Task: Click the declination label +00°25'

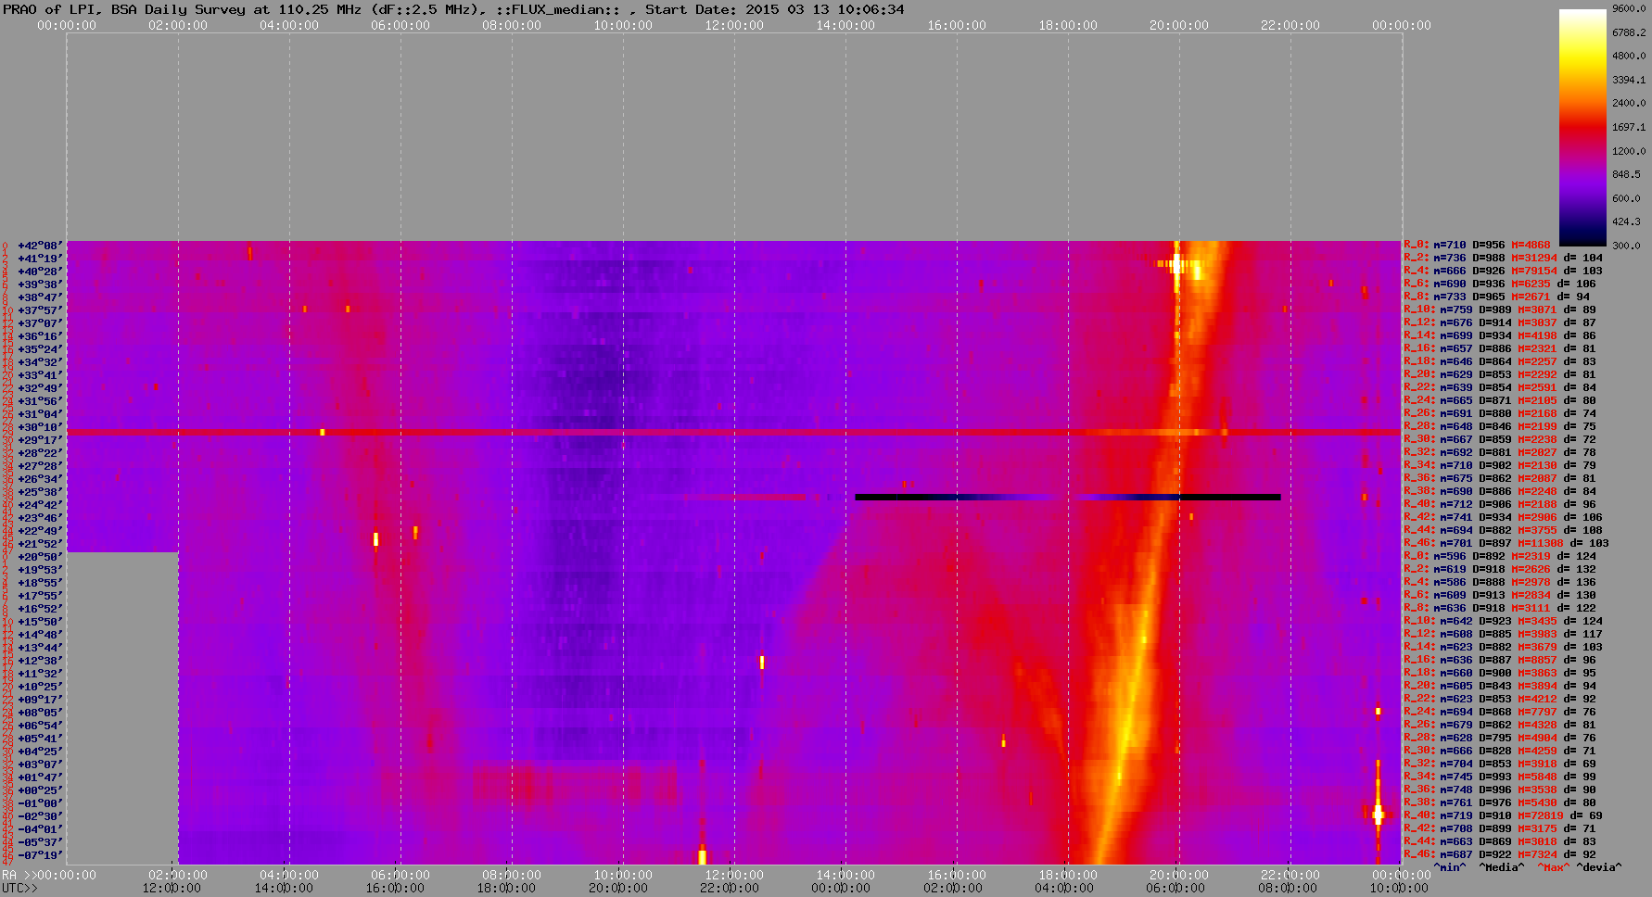Action: coord(40,790)
